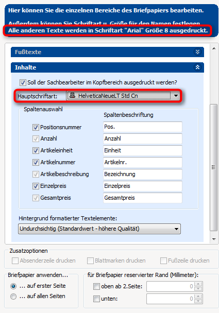The width and height of the screenshot is (219, 313).
Task: Click the scrollbar down arrow icon
Action: tap(214, 239)
